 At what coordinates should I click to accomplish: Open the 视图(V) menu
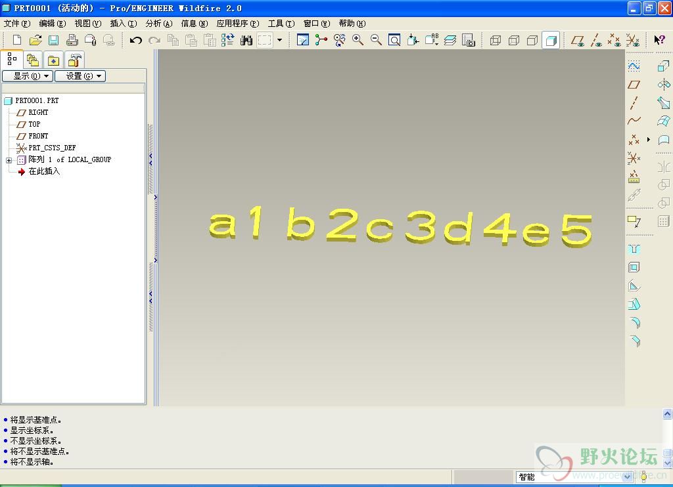tap(88, 24)
